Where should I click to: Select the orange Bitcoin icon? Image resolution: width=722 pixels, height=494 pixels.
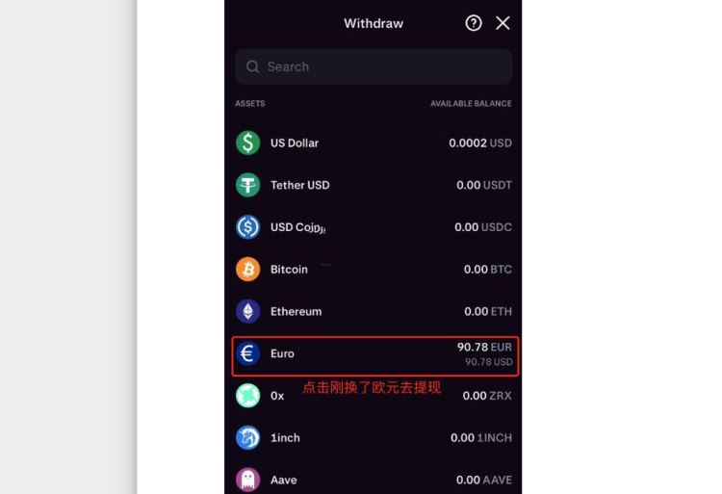coord(247,270)
